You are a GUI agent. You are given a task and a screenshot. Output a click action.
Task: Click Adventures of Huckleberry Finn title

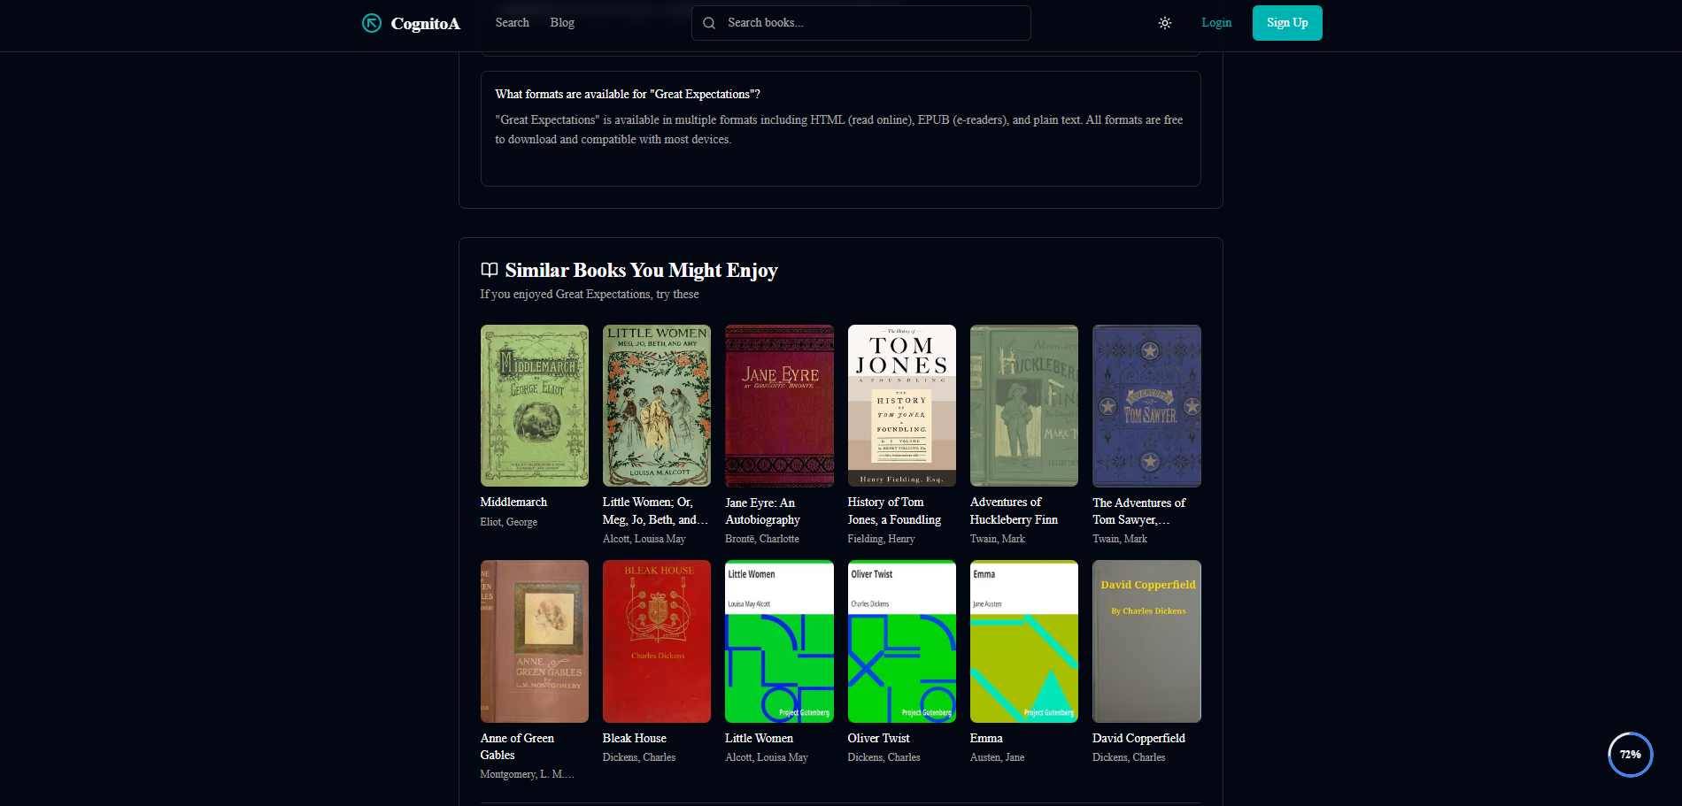[1014, 511]
